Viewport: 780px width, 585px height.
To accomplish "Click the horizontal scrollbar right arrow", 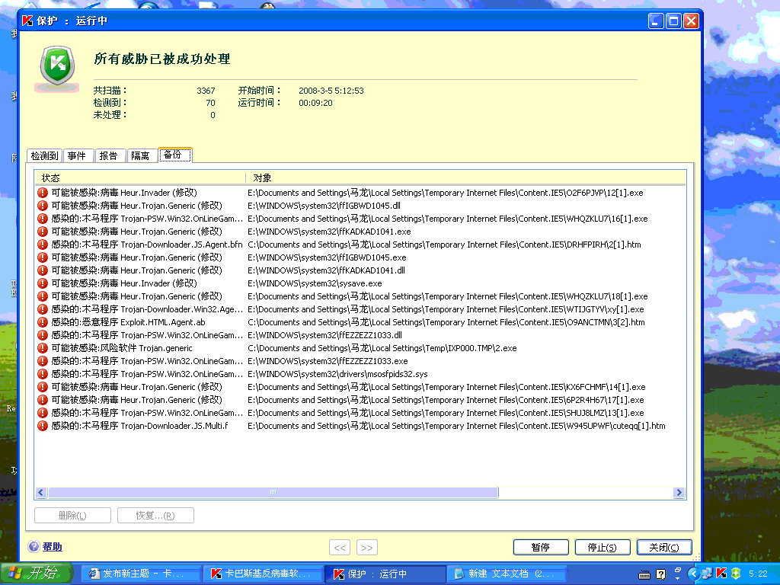I will pyautogui.click(x=679, y=493).
